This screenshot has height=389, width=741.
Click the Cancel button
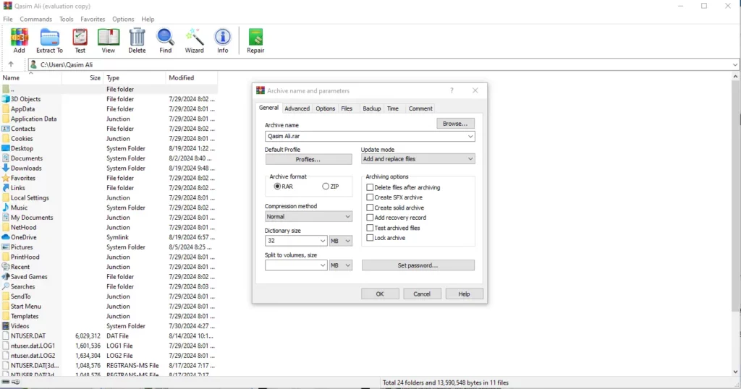(x=422, y=294)
